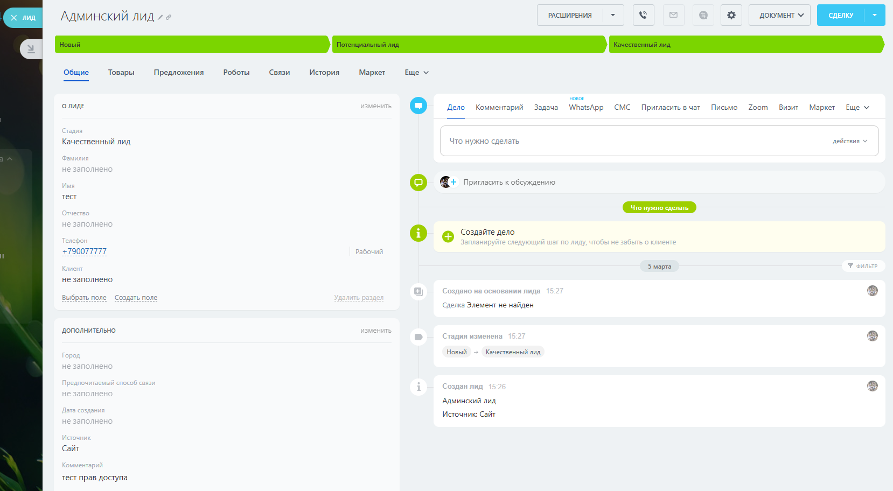This screenshot has height=491, width=893.
Task: Open chat bubble icon in header
Action: tap(703, 15)
